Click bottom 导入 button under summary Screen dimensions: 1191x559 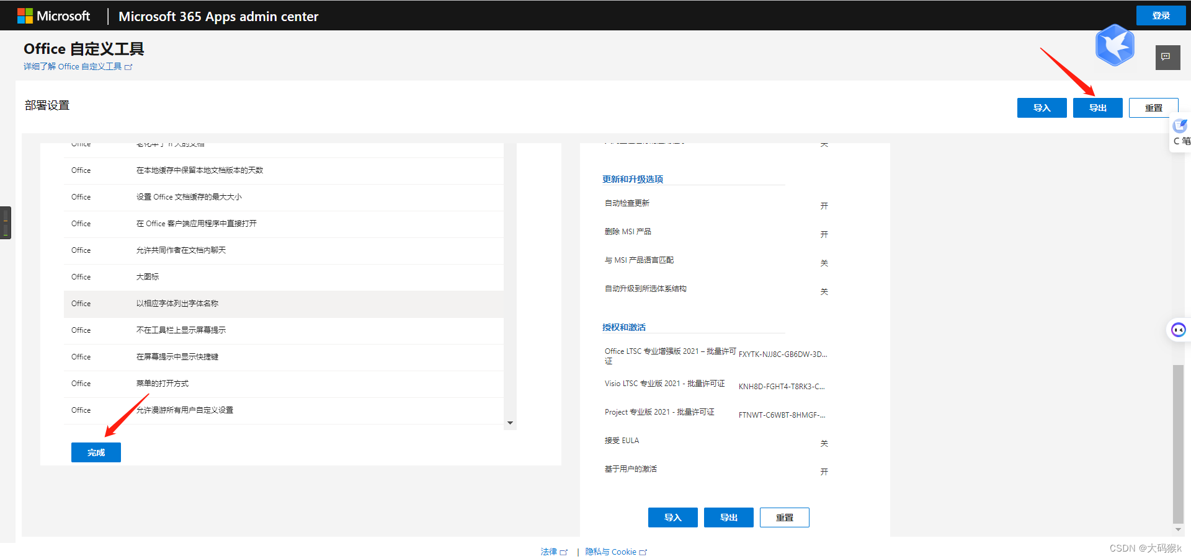point(672,517)
